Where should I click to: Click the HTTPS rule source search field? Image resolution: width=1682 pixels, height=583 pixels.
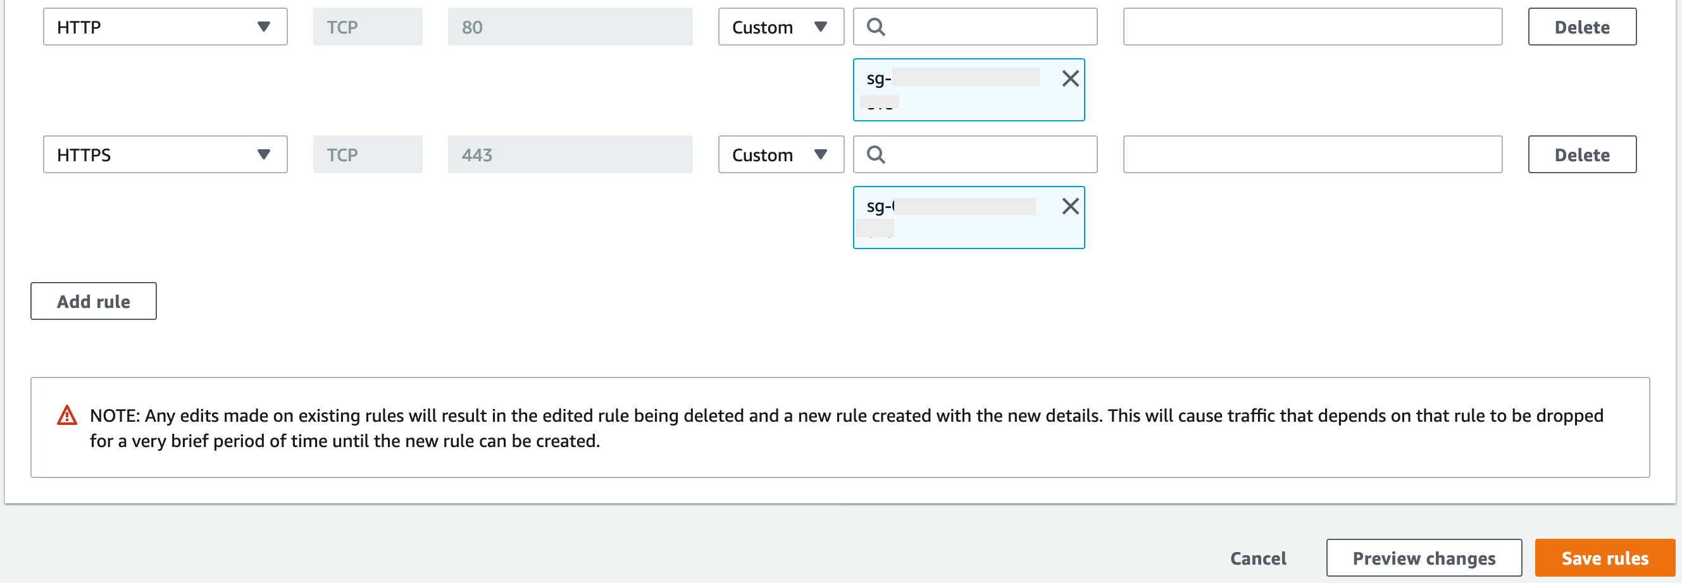tap(986, 154)
